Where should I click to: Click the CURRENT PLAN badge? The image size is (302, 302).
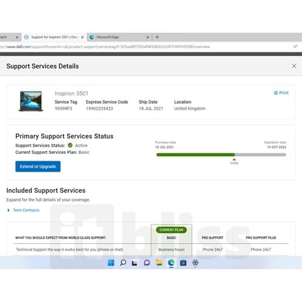(x=172, y=230)
